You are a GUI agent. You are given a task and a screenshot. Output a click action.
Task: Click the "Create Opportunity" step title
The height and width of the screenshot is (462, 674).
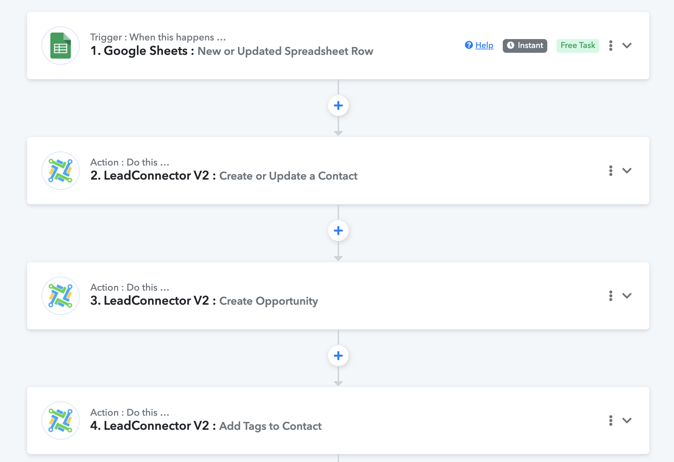click(x=269, y=301)
